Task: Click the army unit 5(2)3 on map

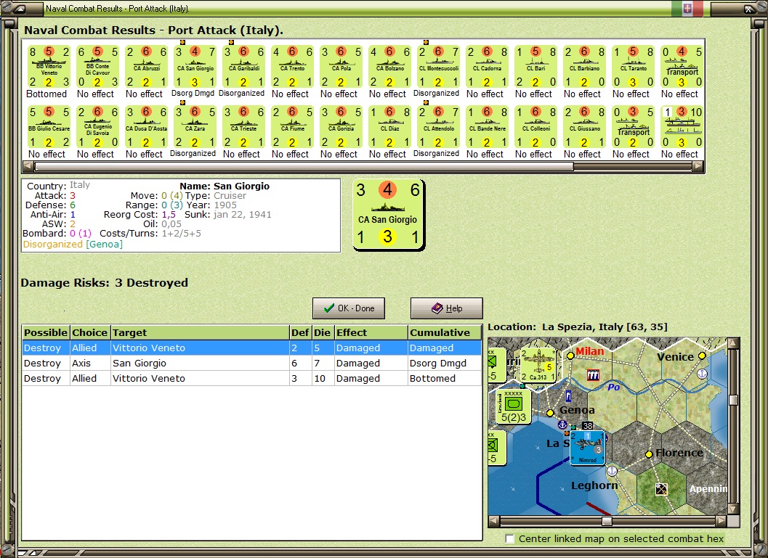Action: [513, 406]
